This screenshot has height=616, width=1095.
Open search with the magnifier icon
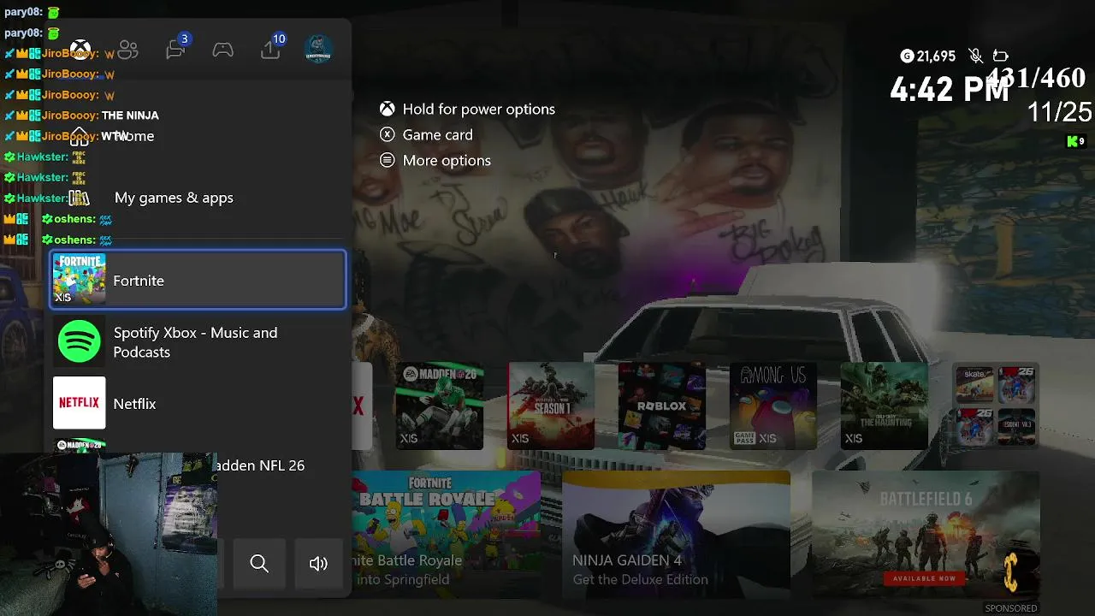pos(259,563)
